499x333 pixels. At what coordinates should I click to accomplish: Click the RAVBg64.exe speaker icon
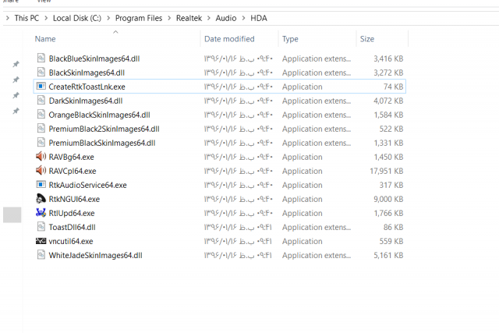coord(41,156)
